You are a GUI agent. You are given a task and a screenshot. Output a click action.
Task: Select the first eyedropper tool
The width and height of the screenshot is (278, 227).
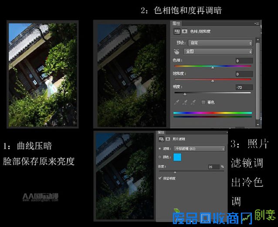point(176,102)
